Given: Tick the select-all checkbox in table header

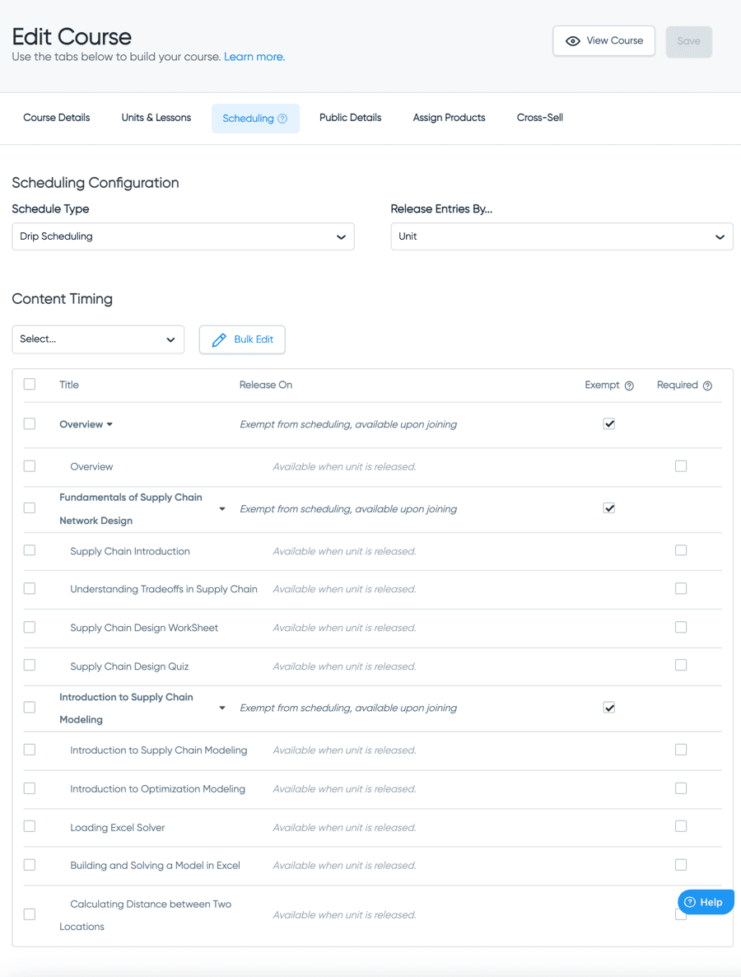Looking at the screenshot, I should pos(30,385).
